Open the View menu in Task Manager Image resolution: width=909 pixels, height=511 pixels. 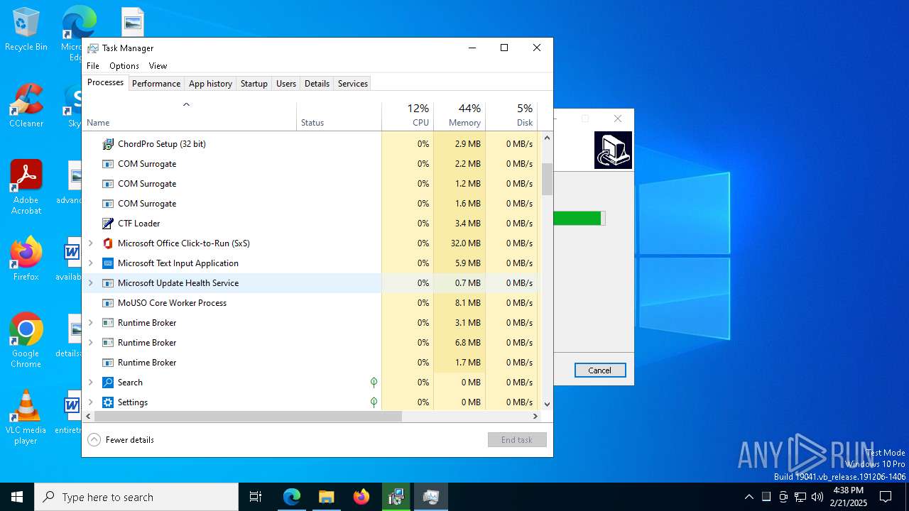point(158,66)
